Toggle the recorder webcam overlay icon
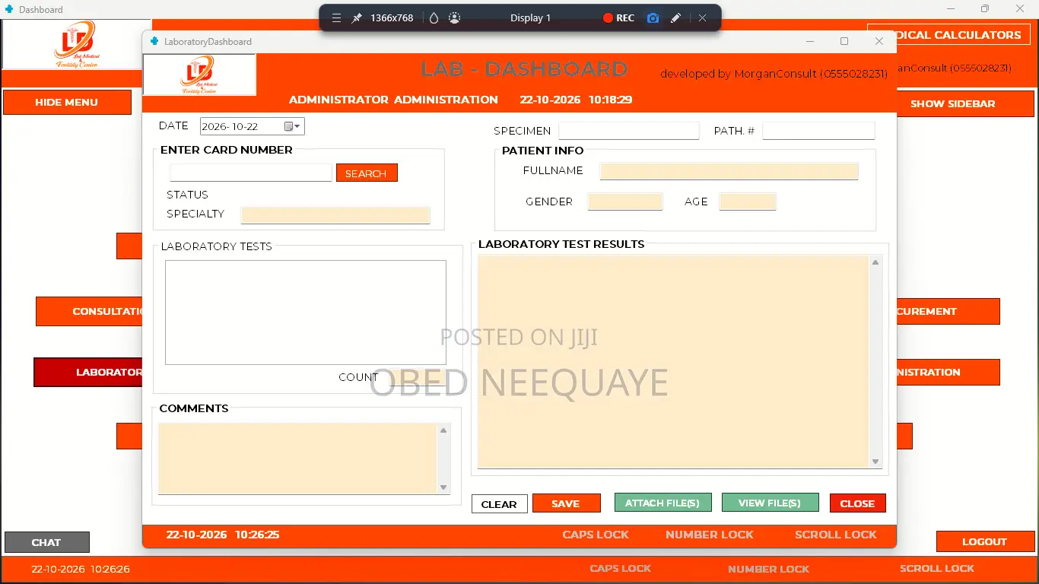1039x584 pixels. click(455, 17)
